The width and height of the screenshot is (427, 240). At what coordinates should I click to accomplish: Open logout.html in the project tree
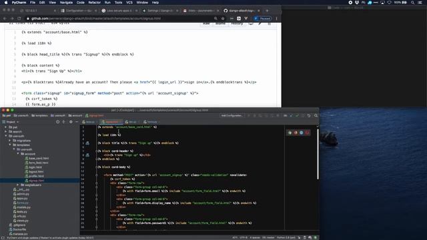tap(34, 171)
